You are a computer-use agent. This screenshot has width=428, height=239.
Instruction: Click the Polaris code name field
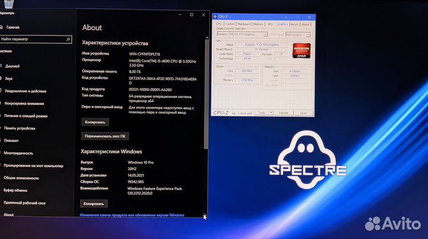247,54
